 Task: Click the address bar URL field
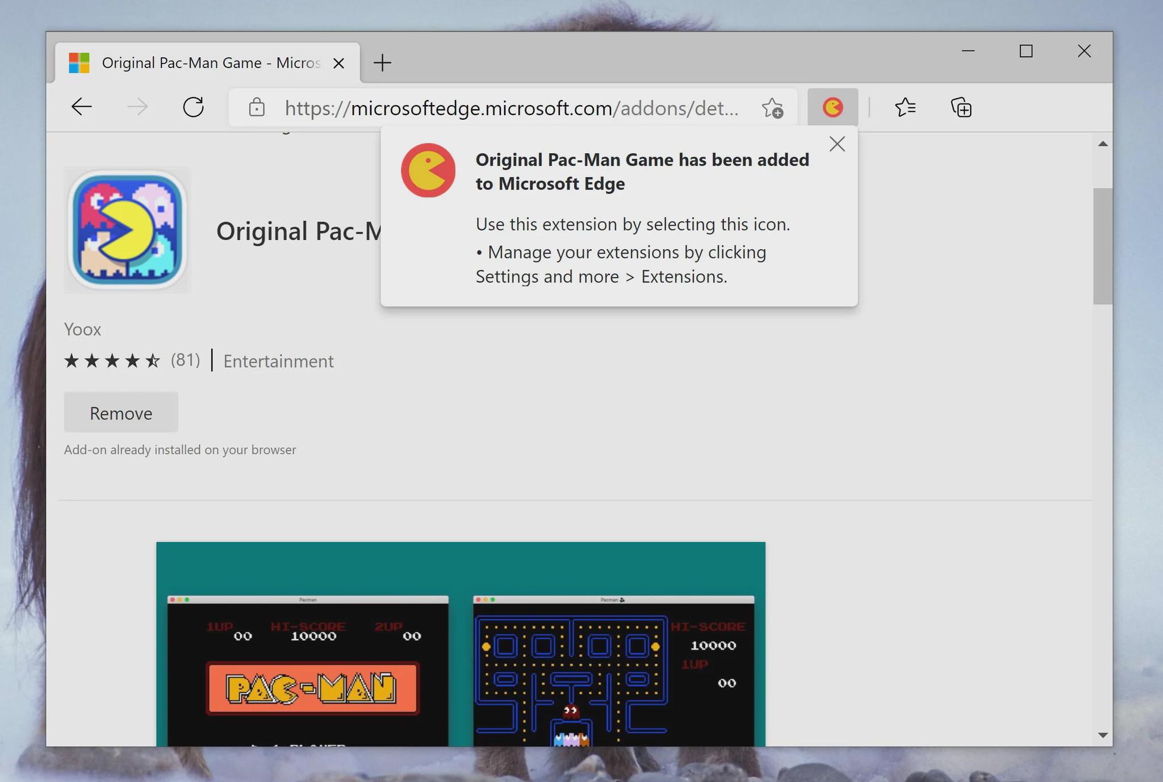point(511,108)
